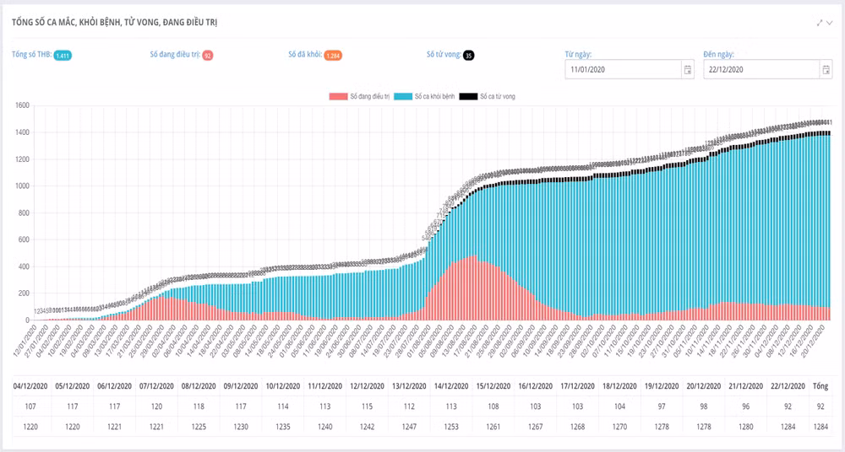Click cell 1242 under 12/12/2020
This screenshot has height=452, width=845.
pos(367,427)
